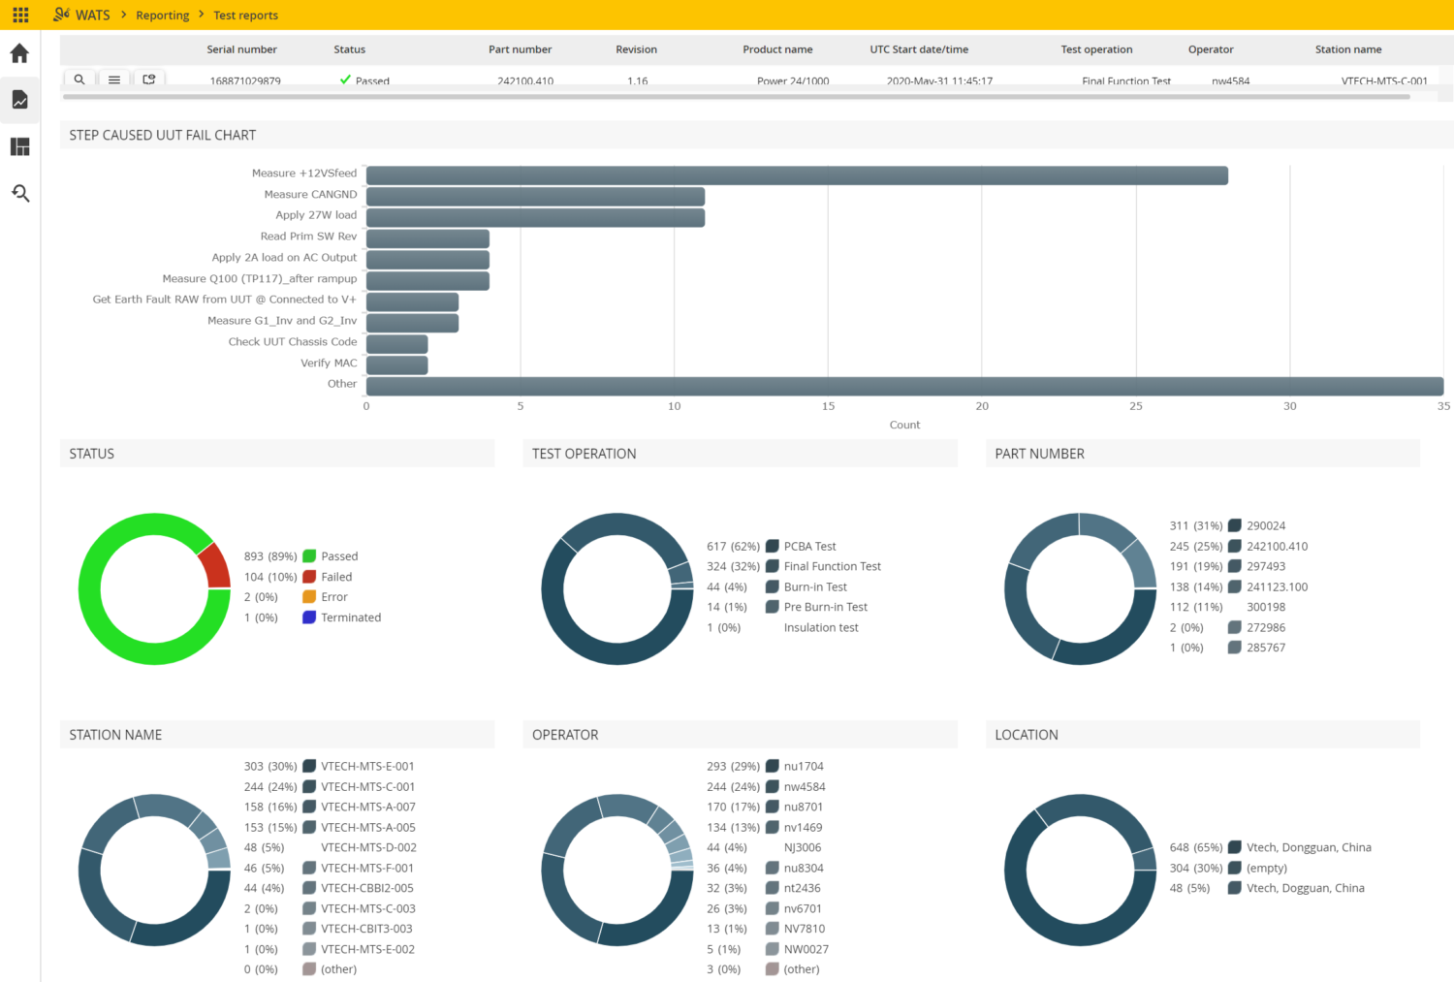Toggle nu1704 operator legend swatch
This screenshot has width=1454, height=982.
(773, 766)
